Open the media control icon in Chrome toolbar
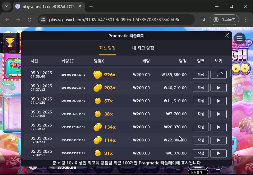The image size is (253, 175). coord(203,20)
